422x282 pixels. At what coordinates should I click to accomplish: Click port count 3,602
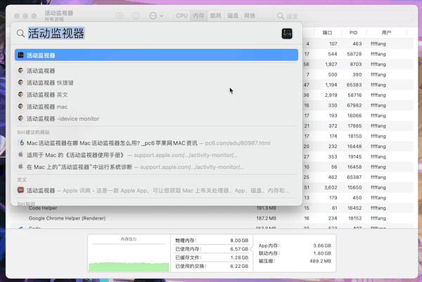coord(331,187)
